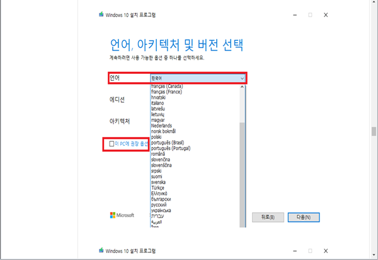This screenshot has height=260, width=378.
Task: Select srpski in the language list
Action: click(156, 171)
